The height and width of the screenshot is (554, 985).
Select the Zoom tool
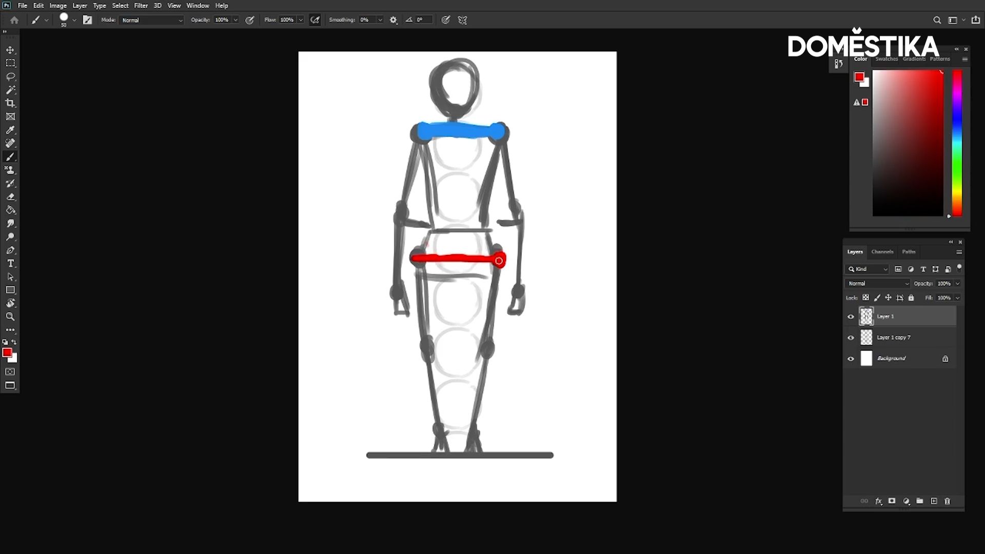tap(10, 316)
